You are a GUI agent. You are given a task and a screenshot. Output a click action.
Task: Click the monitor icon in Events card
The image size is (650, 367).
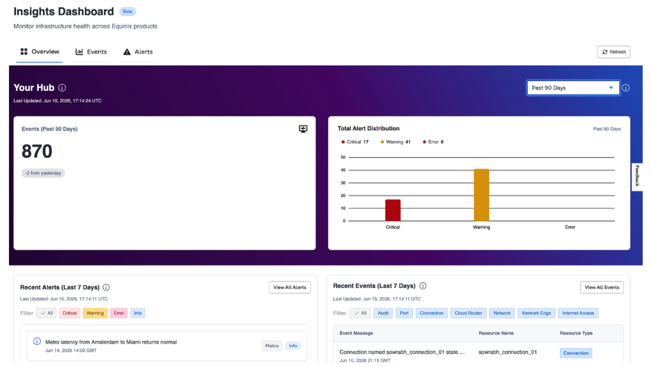pyautogui.click(x=303, y=129)
